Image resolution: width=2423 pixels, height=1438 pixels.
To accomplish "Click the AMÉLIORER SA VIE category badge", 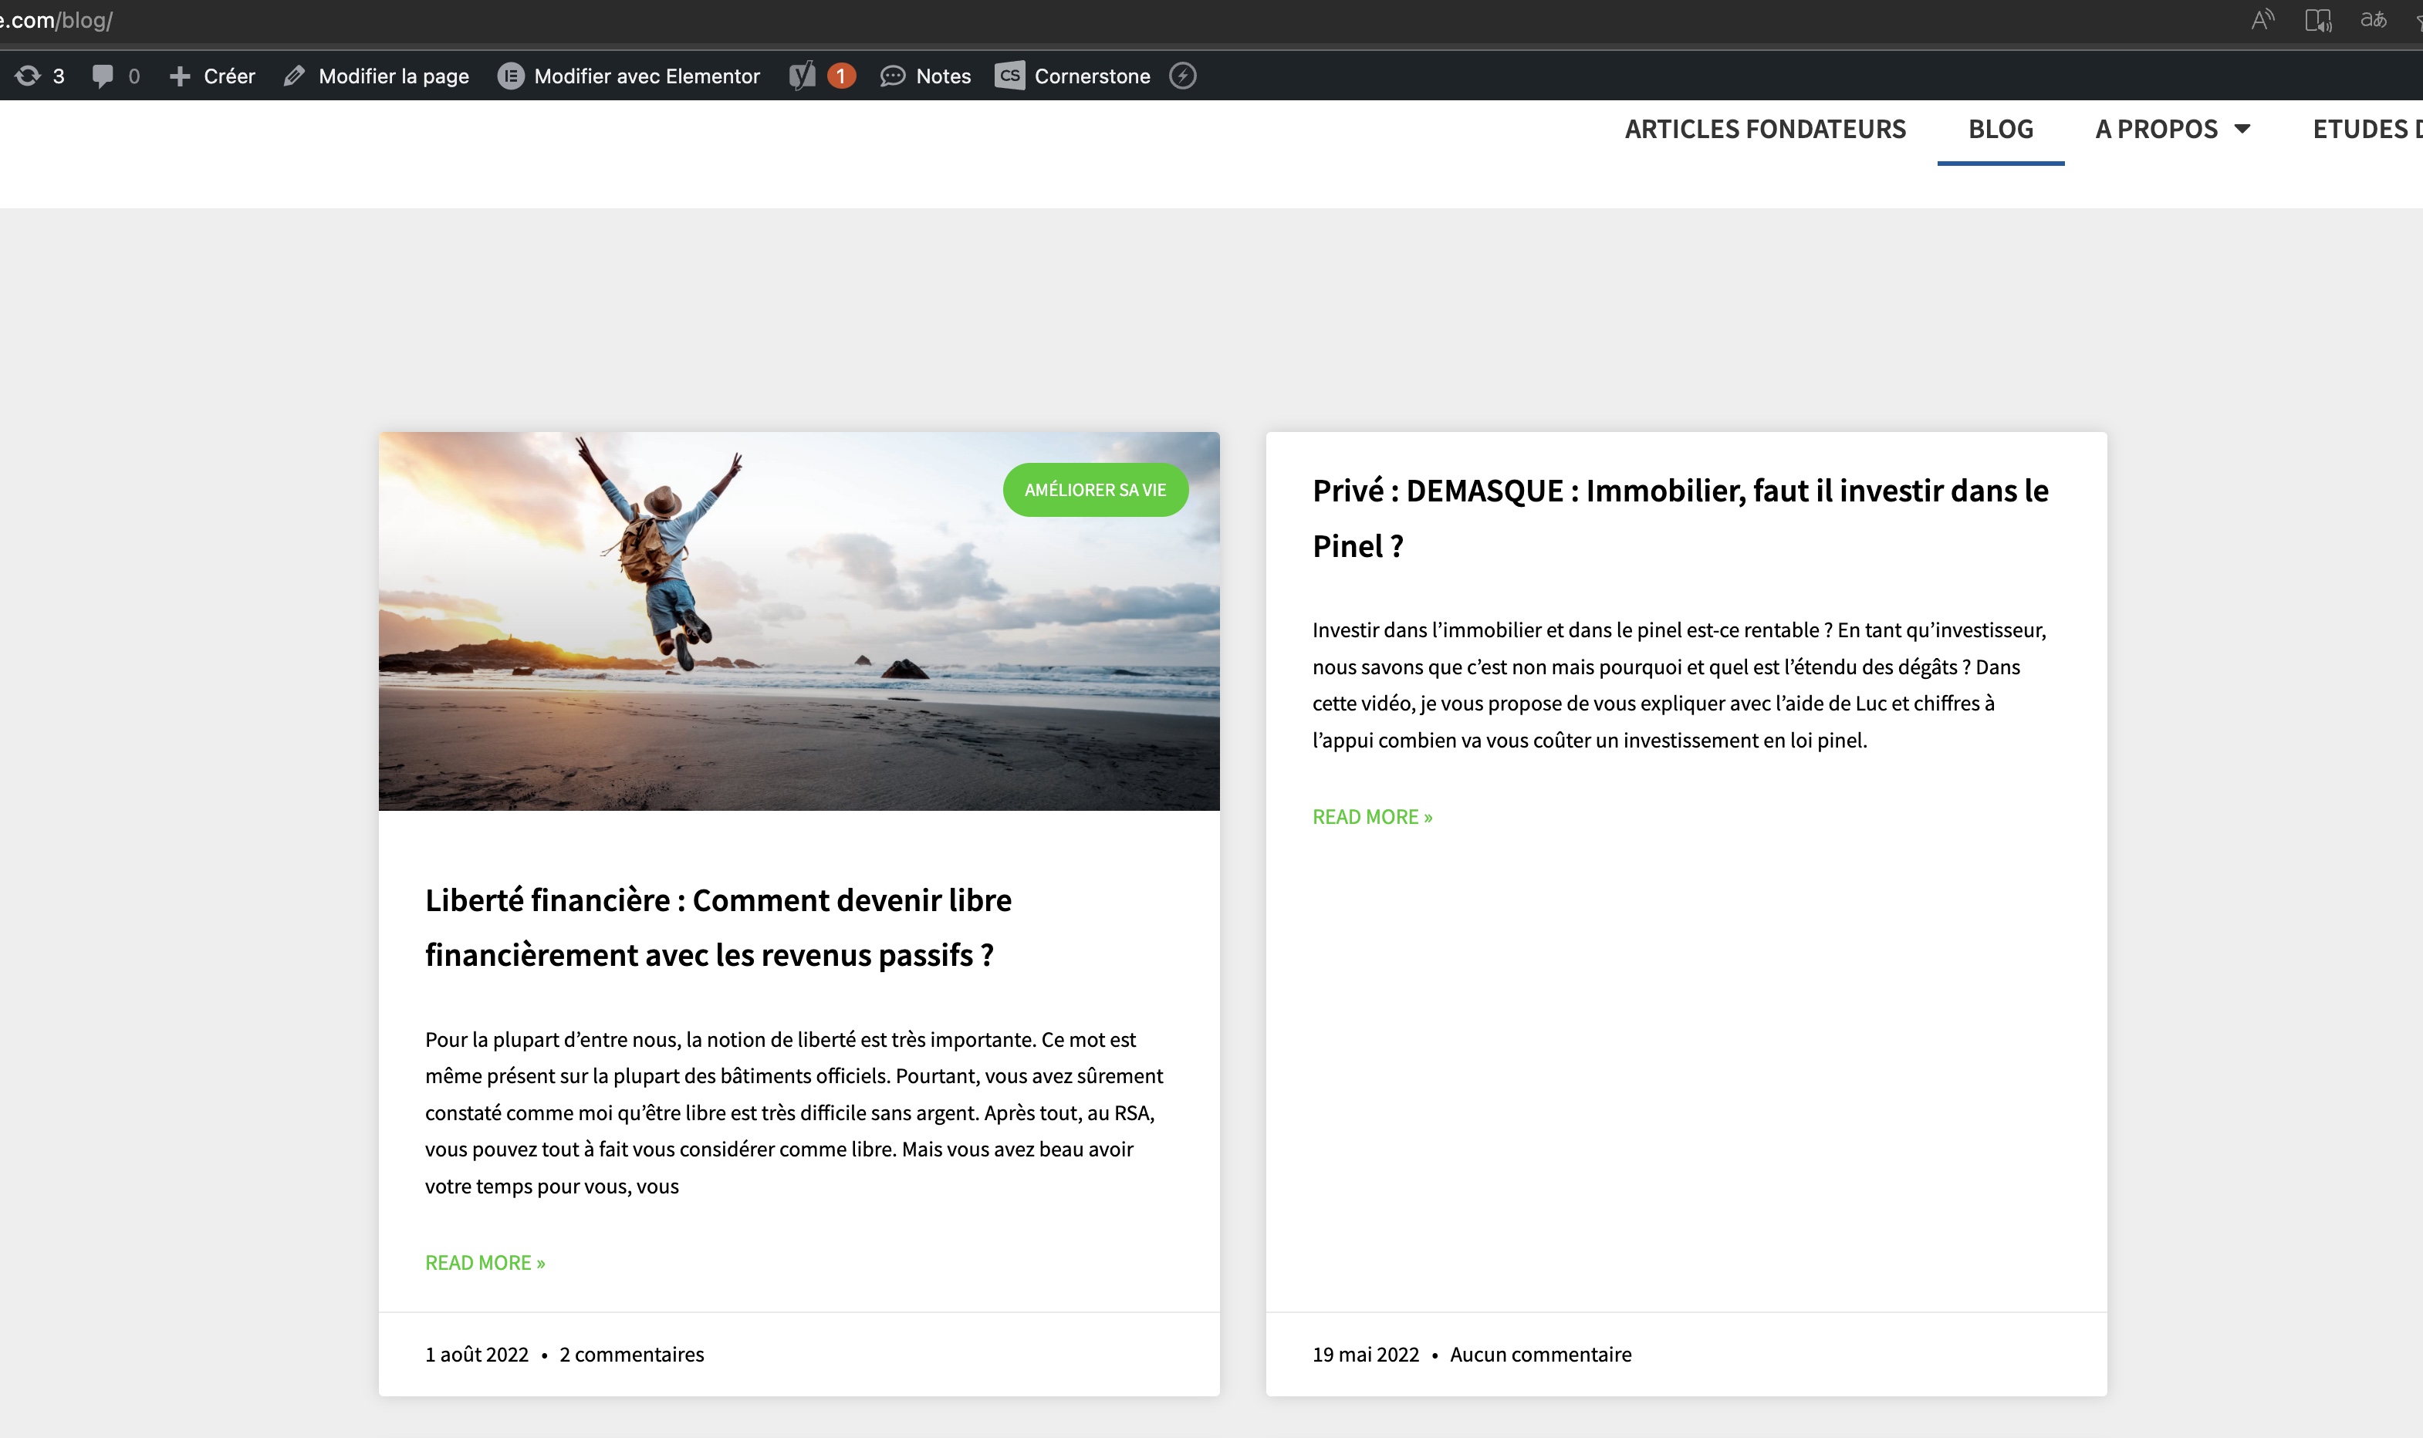I will click(x=1095, y=491).
